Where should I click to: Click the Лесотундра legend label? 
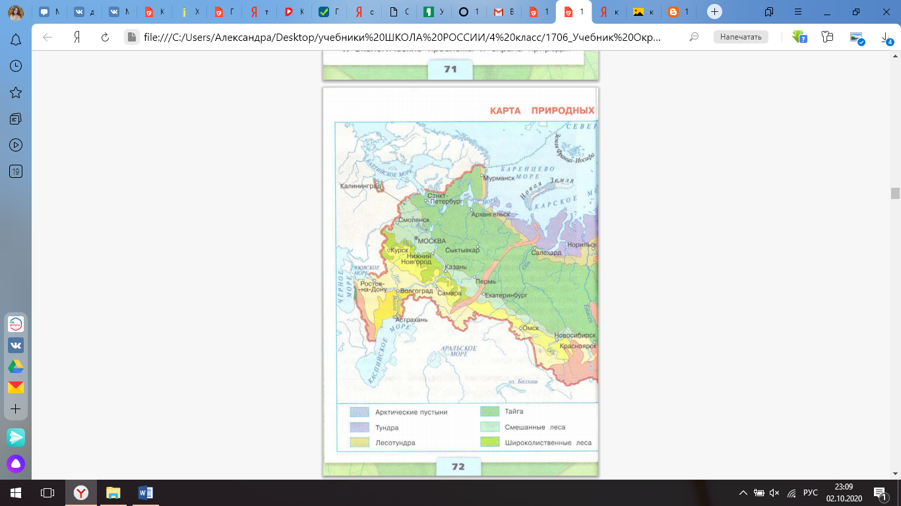pos(395,443)
